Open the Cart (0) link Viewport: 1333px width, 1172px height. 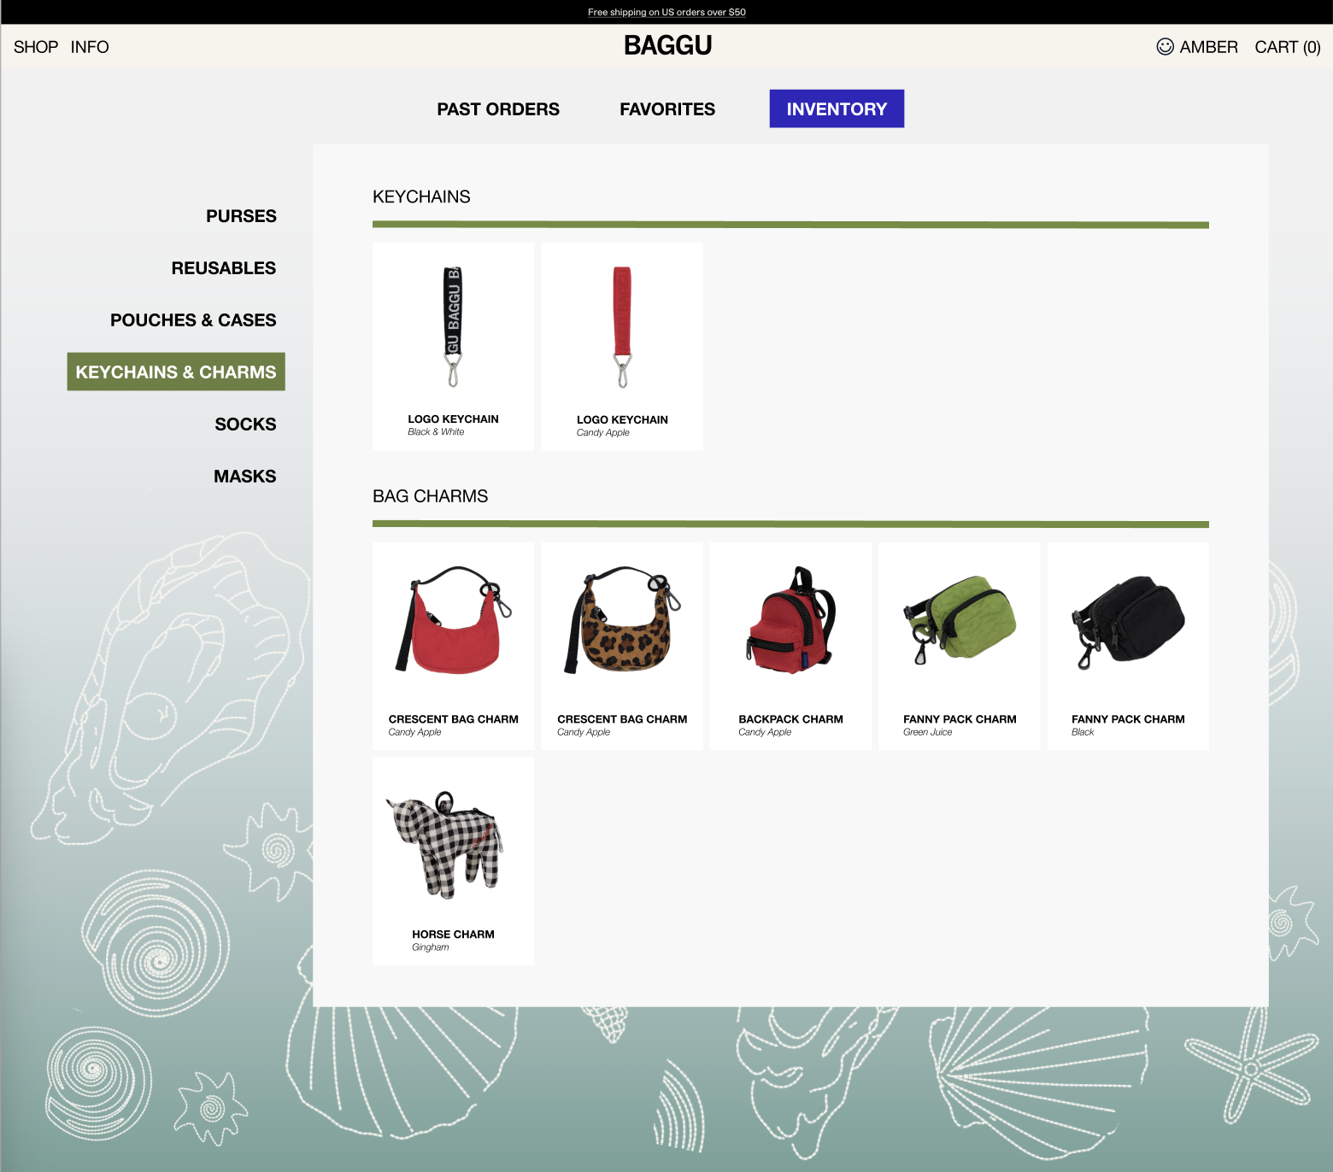[1287, 47]
